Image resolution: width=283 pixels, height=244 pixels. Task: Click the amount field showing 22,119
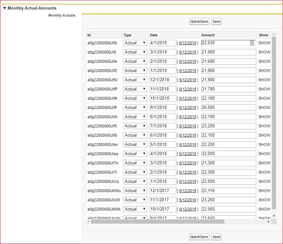[x=229, y=191]
